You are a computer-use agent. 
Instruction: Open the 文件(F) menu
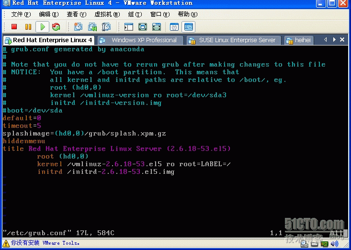point(21,14)
